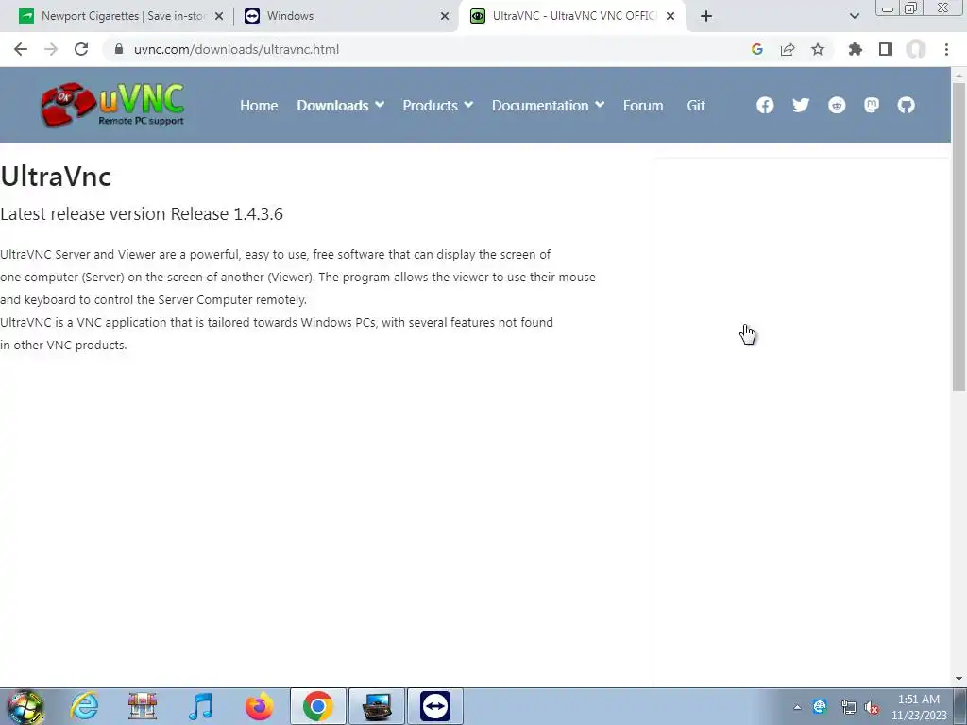This screenshot has height=725, width=967.
Task: Go to the Home page link
Action: [259, 106]
